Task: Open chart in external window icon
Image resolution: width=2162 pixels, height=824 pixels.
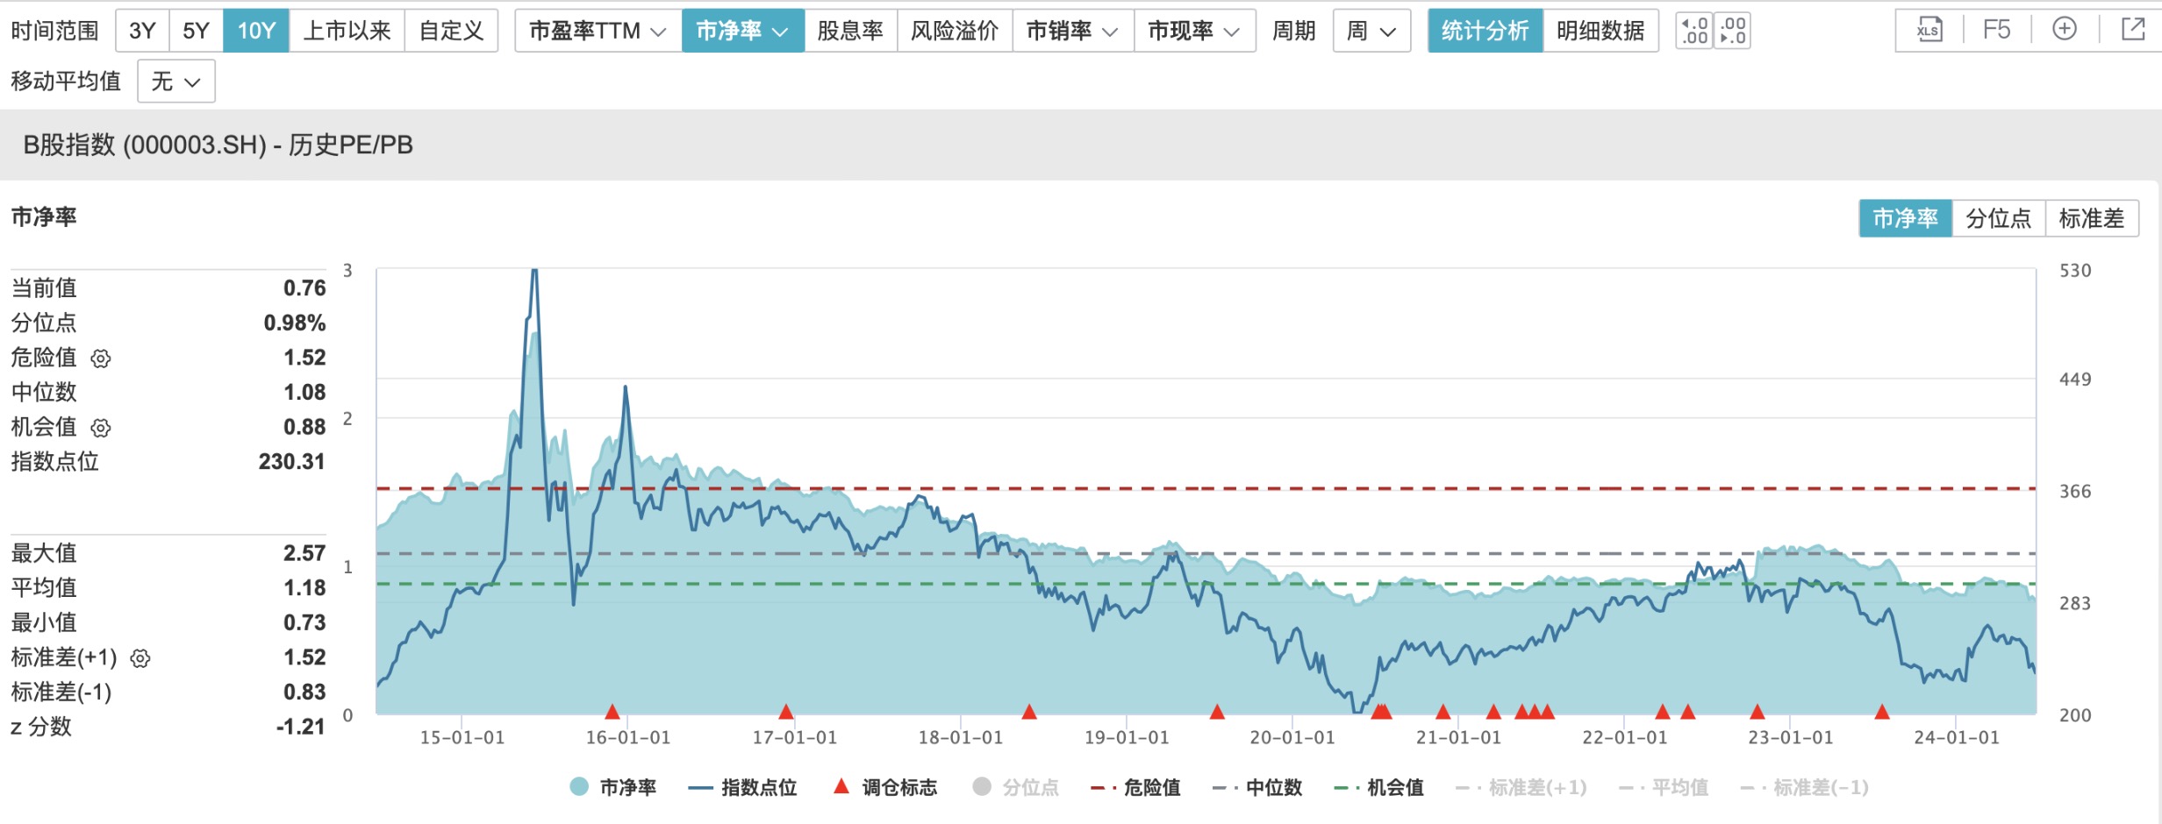Action: pyautogui.click(x=2133, y=30)
